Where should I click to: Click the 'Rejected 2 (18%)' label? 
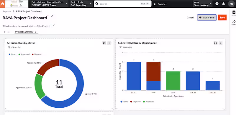(34, 63)
